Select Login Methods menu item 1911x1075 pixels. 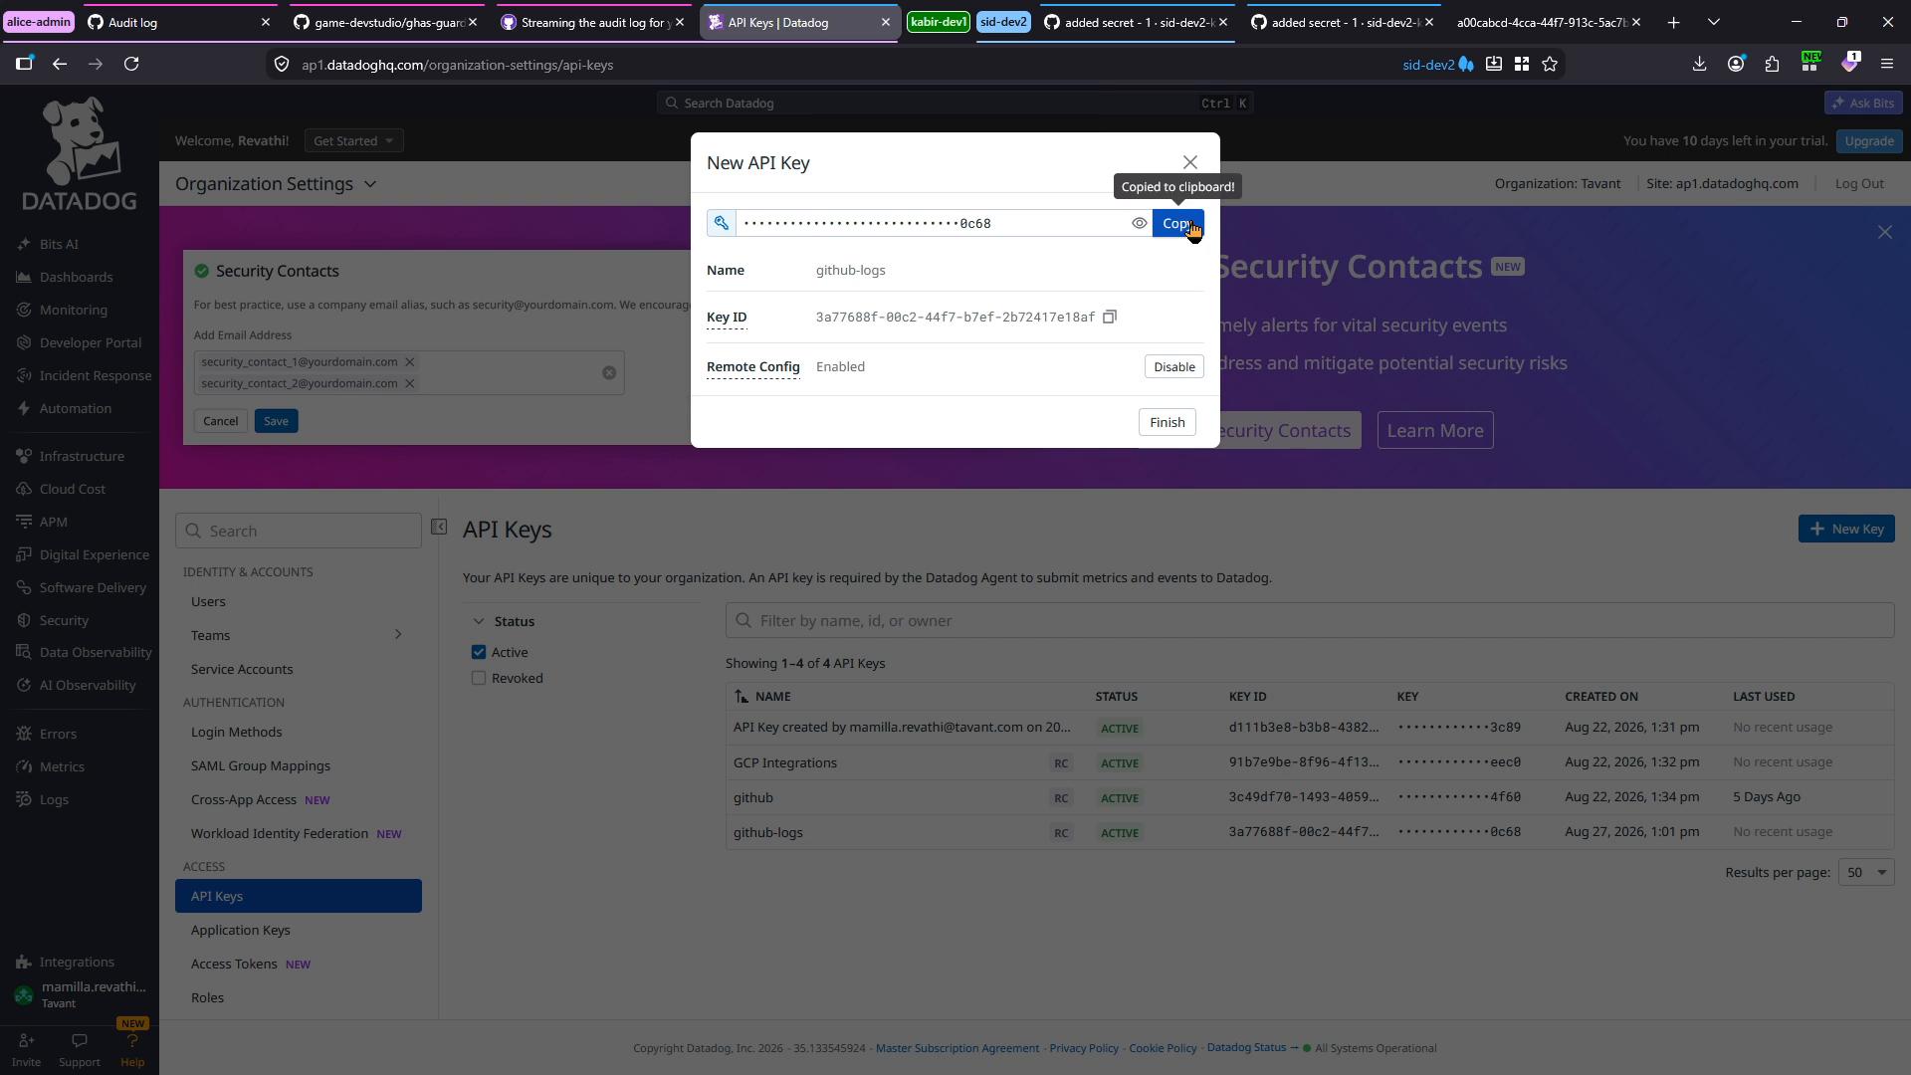tap(236, 732)
